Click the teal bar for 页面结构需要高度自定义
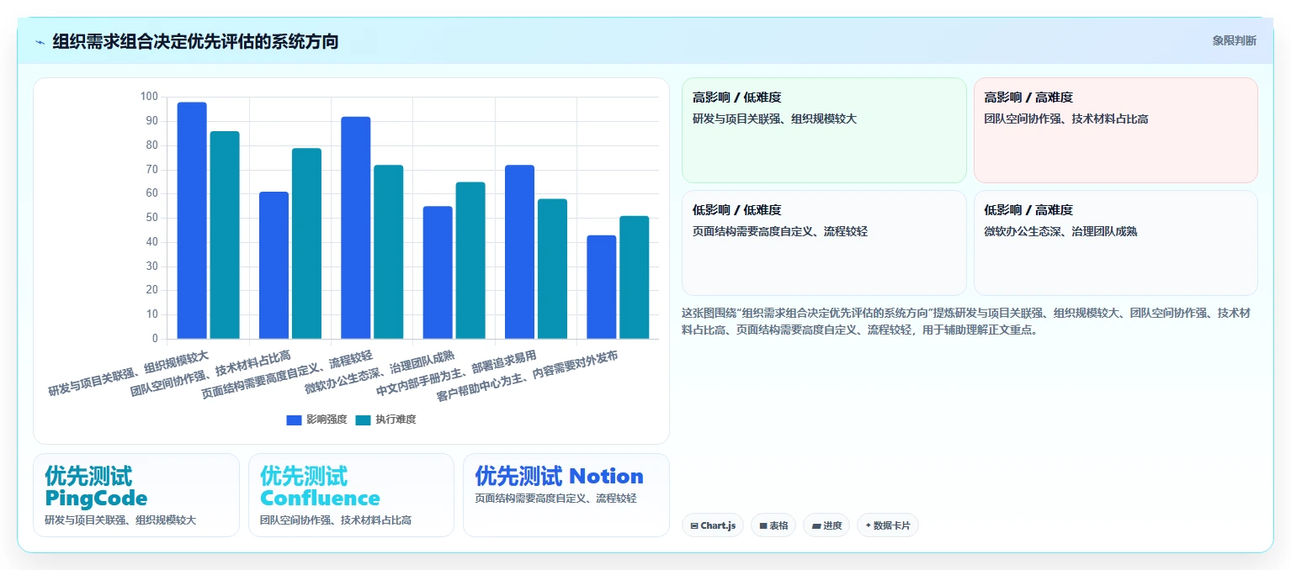Image resolution: width=1291 pixels, height=570 pixels. [x=389, y=251]
